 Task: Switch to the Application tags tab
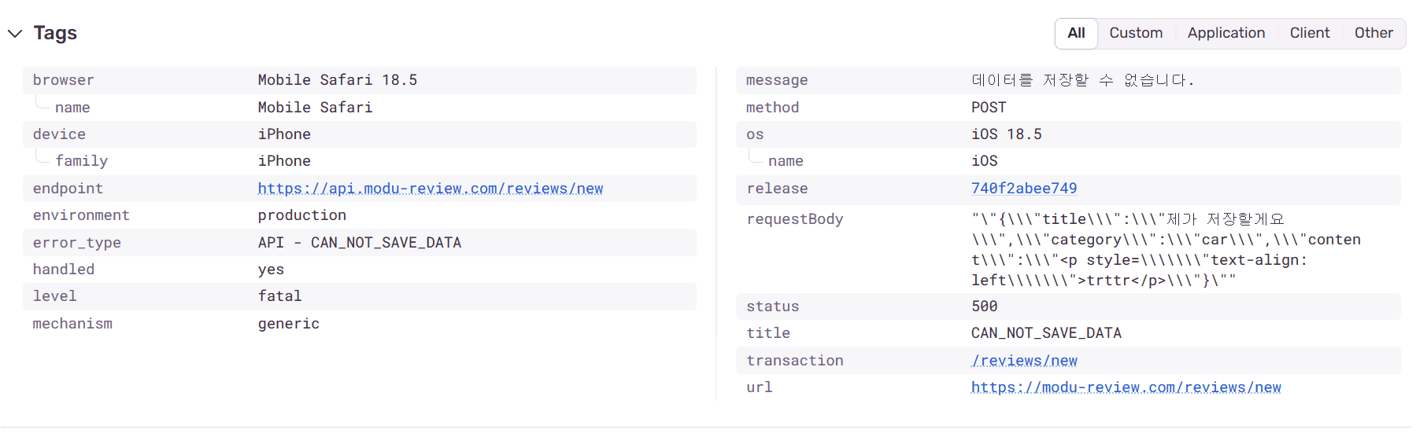[x=1226, y=33]
